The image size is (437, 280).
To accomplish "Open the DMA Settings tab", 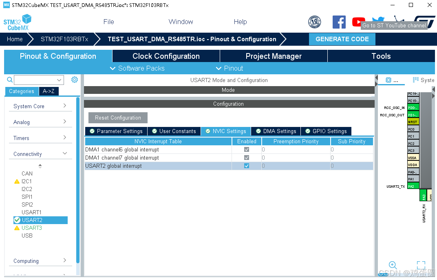I will pyautogui.click(x=276, y=131).
